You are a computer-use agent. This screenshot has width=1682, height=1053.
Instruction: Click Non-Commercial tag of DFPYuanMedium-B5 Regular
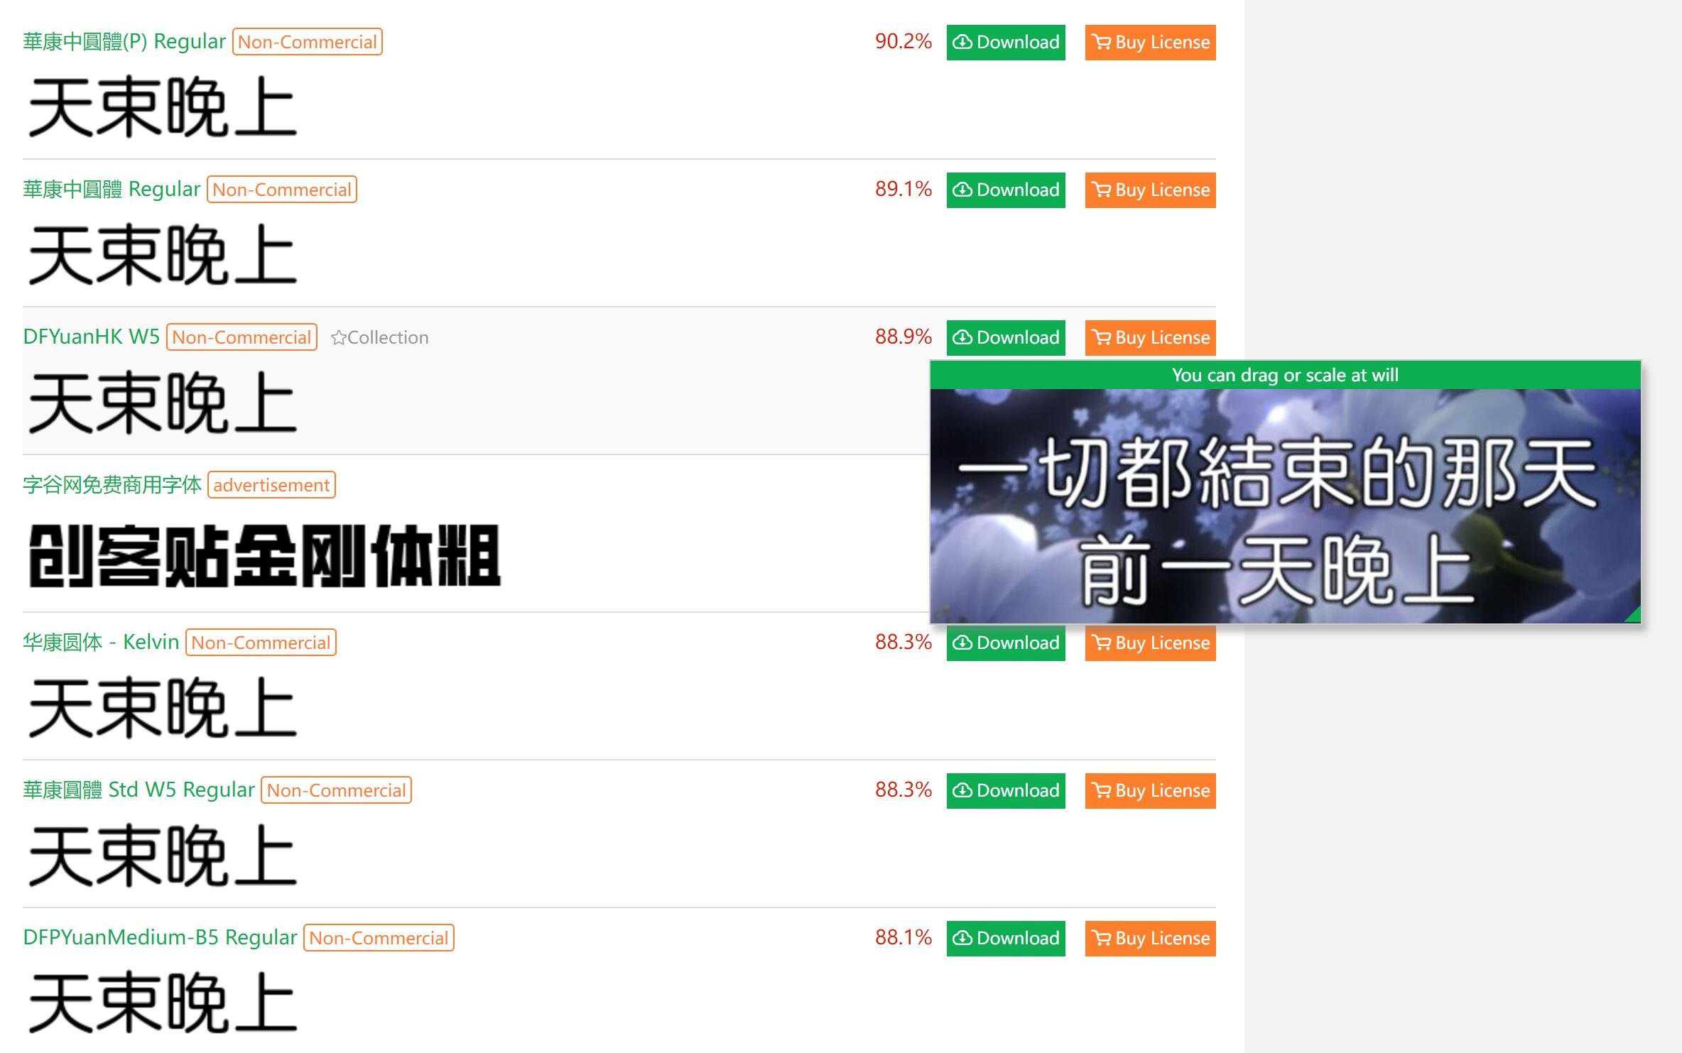tap(379, 938)
